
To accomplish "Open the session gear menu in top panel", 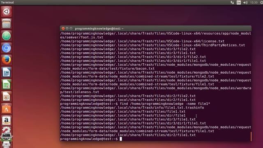I will pyautogui.click(x=261, y=2).
